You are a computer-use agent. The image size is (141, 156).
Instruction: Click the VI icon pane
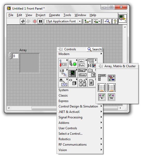pos(123,18)
